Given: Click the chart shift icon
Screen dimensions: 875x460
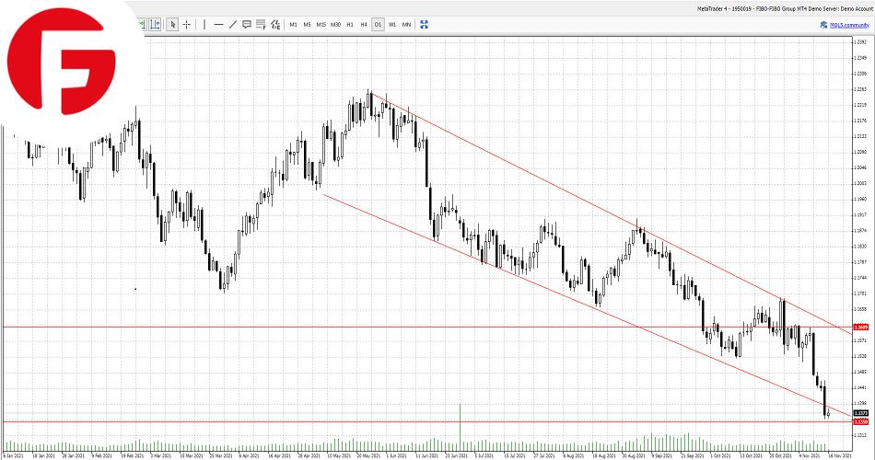Looking at the screenshot, I should pos(154,25).
